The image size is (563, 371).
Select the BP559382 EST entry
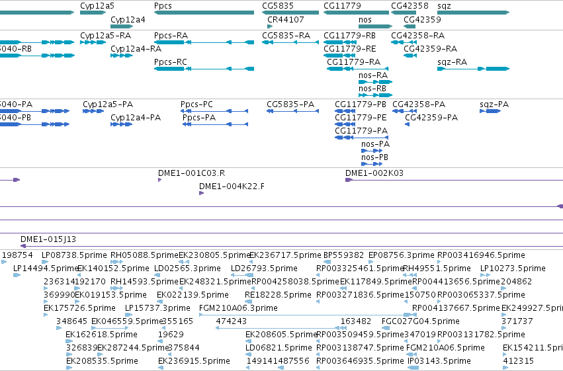(x=327, y=262)
